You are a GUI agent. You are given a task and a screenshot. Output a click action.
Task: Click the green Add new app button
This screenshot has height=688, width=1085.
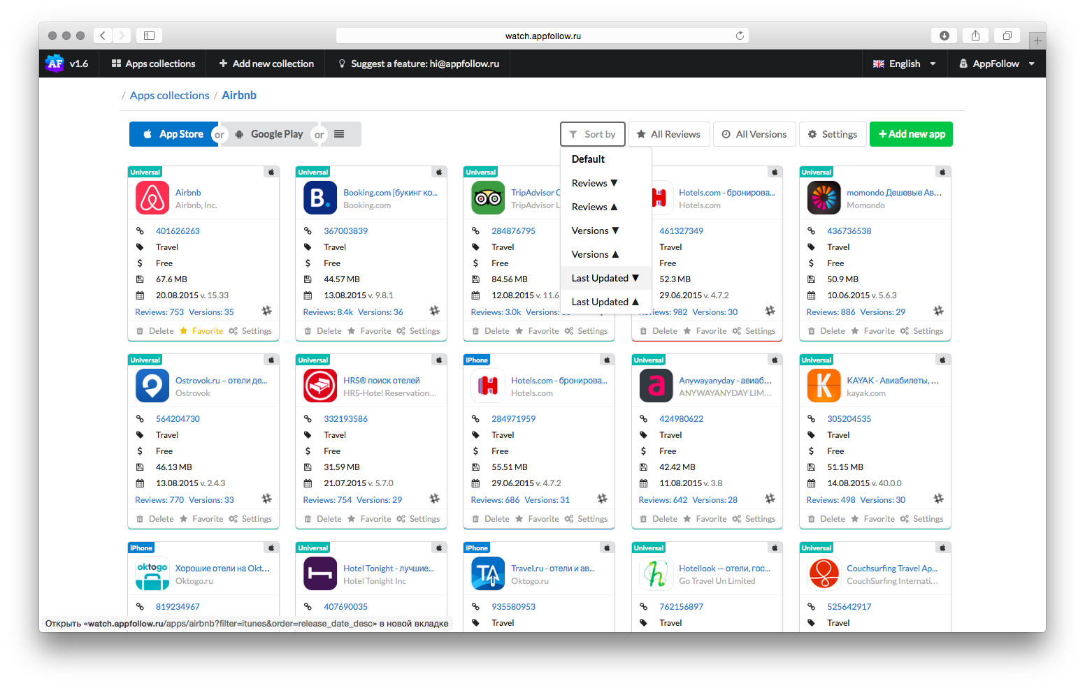coord(911,134)
